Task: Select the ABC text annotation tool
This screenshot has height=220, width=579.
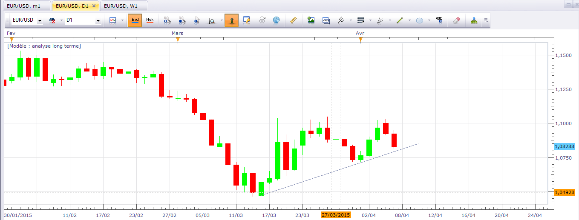Action: (x=439, y=20)
